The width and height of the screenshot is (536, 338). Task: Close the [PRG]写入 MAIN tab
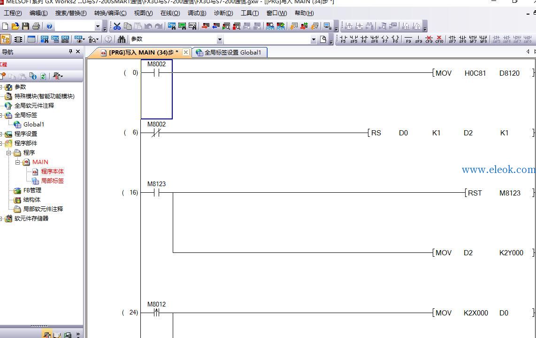(185, 52)
